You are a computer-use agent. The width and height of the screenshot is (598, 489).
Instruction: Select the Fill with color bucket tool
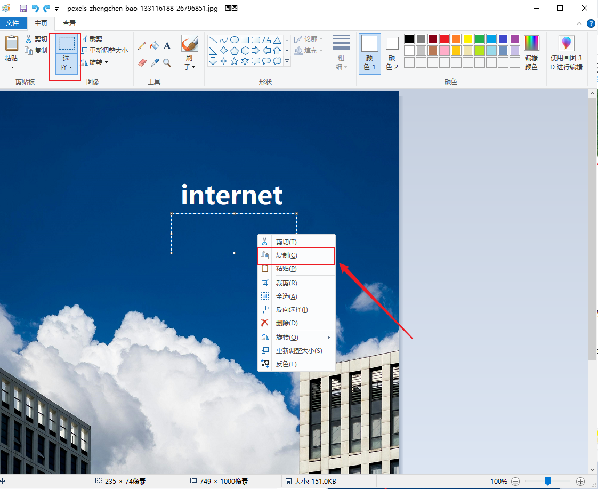tap(155, 46)
